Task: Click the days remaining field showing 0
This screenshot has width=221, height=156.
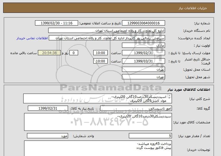Action: 73,53
